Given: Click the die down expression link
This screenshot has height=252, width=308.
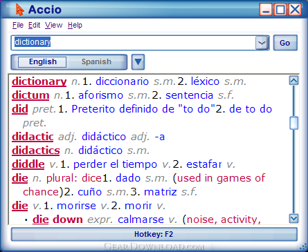Looking at the screenshot, I should 57,220.
